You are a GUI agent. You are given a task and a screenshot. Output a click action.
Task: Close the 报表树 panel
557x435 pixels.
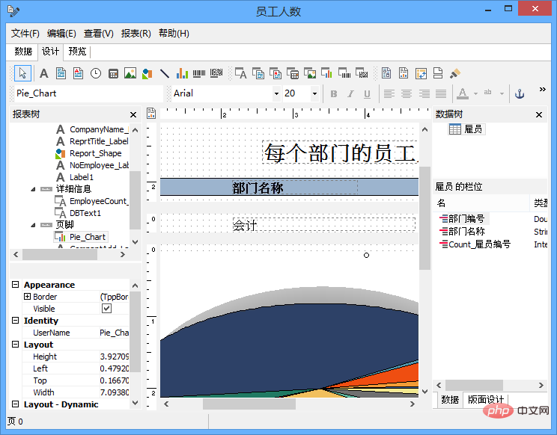[133, 114]
